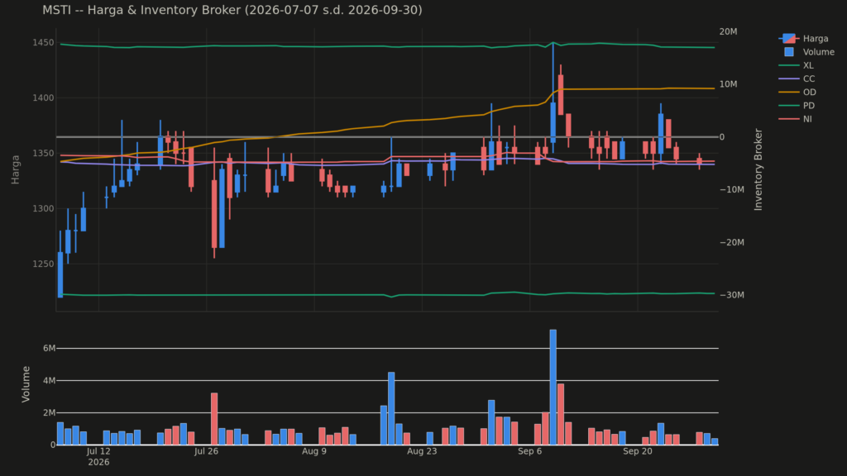Click the 1400 price axis label

pos(43,98)
